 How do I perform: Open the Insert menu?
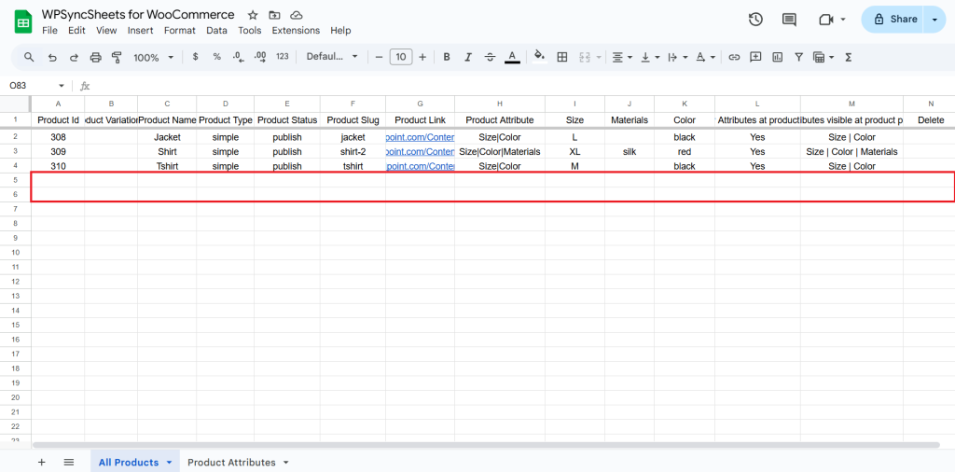[x=141, y=31]
